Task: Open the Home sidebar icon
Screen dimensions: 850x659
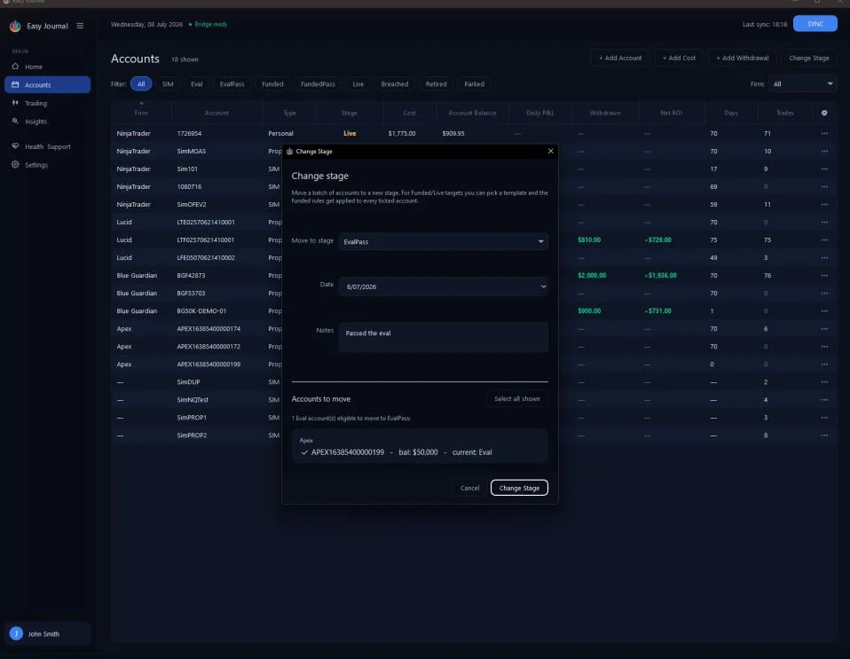Action: coord(15,67)
